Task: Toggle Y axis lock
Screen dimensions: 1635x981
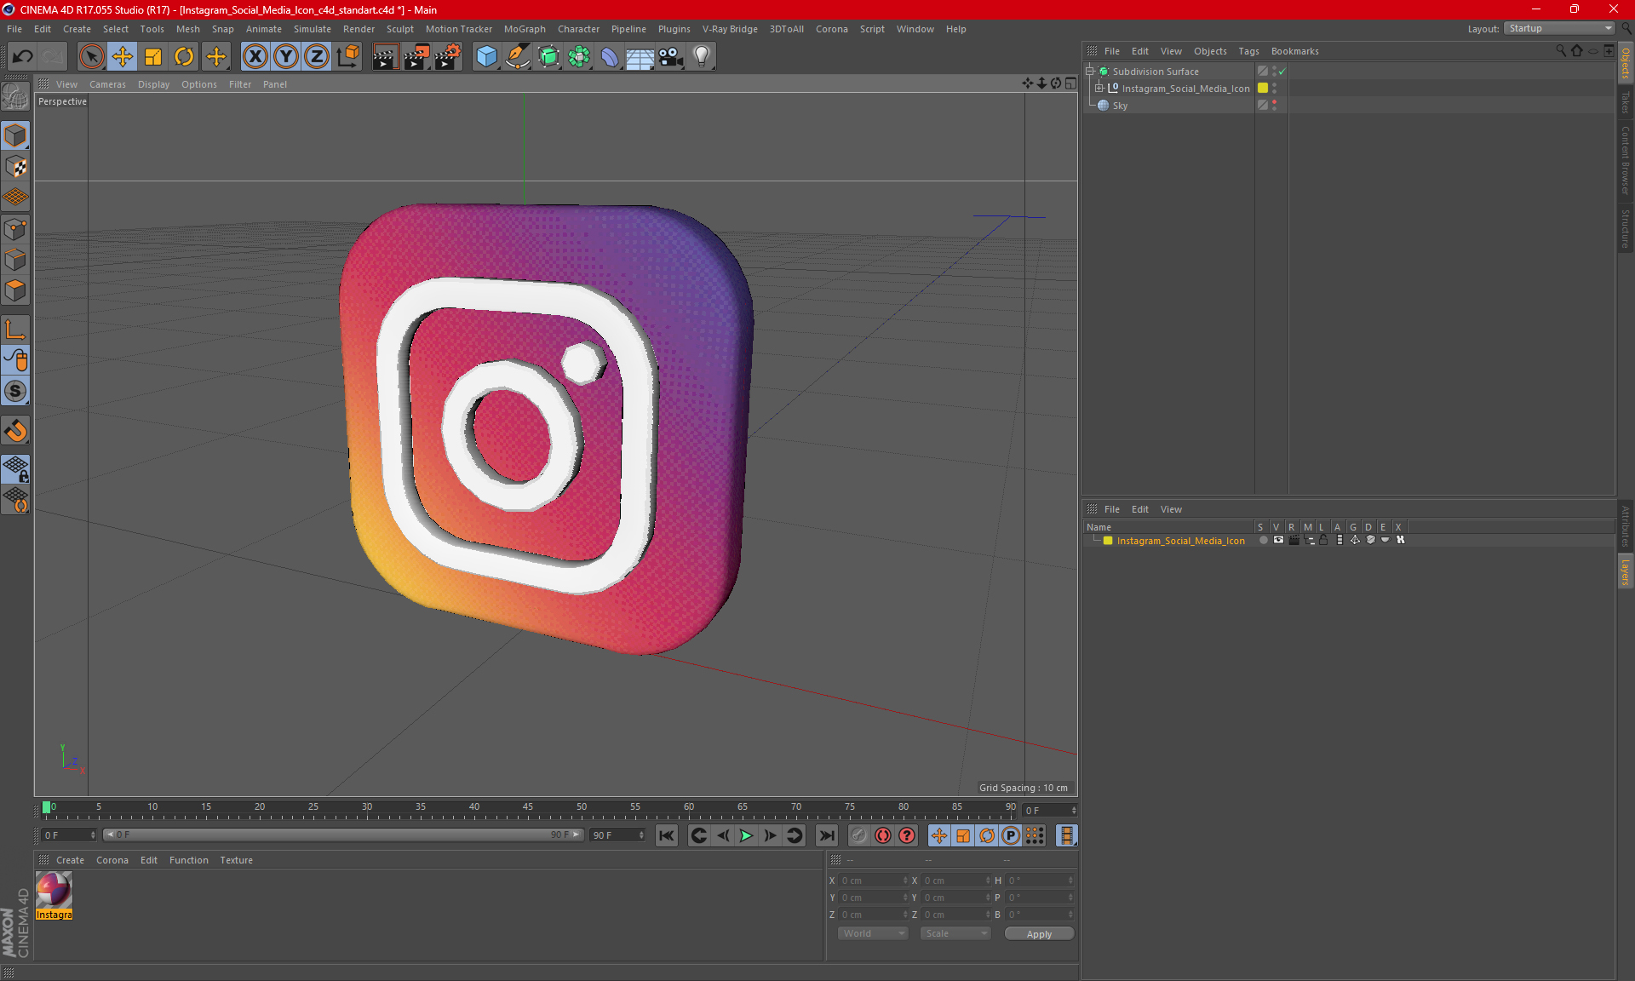Action: [x=286, y=56]
